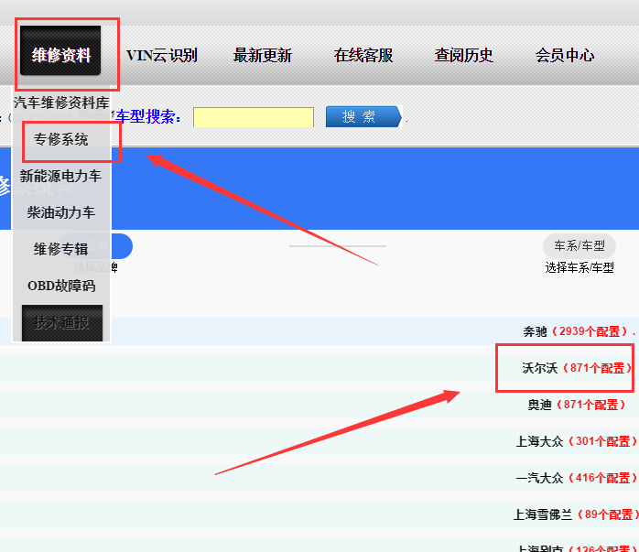Select 汽车维修资料库 from dropdown menu
This screenshot has width=639, height=552.
coord(61,103)
